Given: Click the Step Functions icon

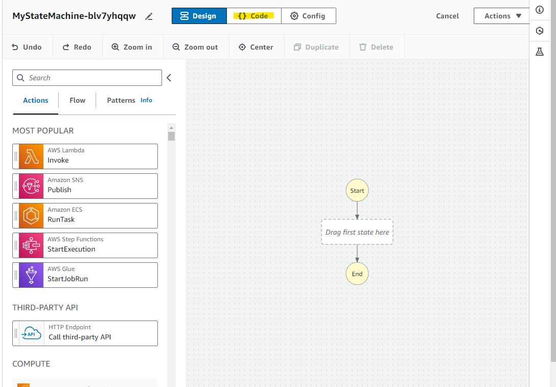Looking at the screenshot, I should (x=31, y=245).
